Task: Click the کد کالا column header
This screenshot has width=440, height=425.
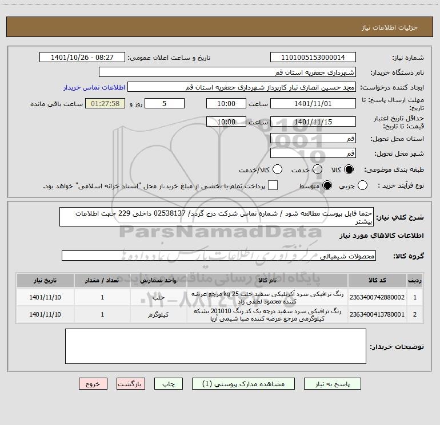Action: [377, 281]
